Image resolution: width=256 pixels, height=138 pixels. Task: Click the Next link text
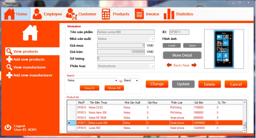coord(186,65)
